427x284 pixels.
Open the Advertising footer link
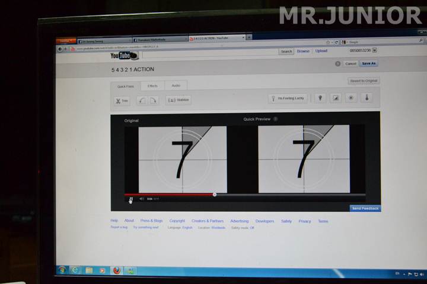(x=240, y=221)
